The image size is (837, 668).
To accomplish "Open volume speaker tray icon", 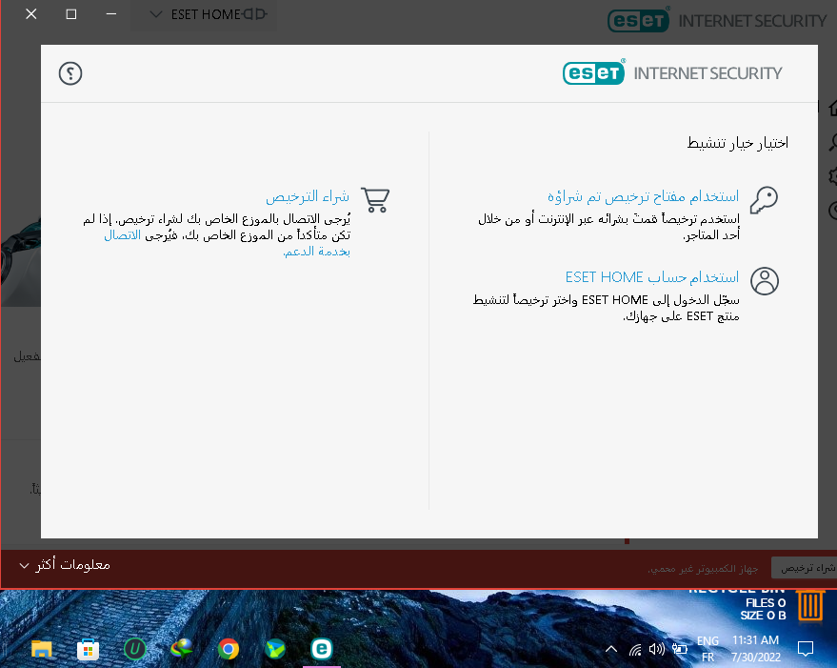I will [x=657, y=649].
